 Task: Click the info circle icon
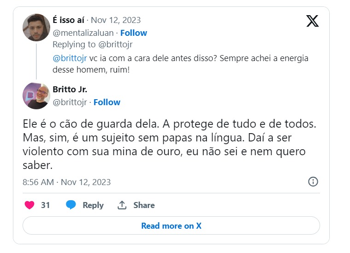313,182
